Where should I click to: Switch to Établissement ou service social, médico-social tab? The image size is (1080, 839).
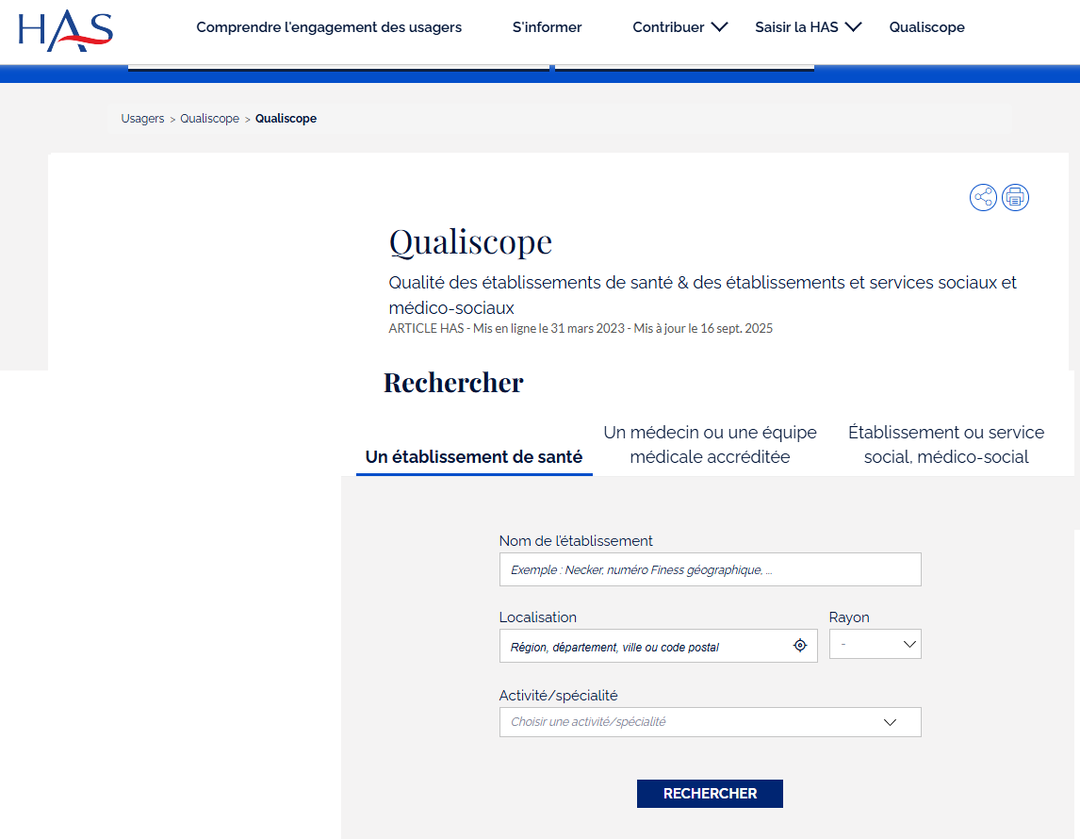(x=945, y=444)
